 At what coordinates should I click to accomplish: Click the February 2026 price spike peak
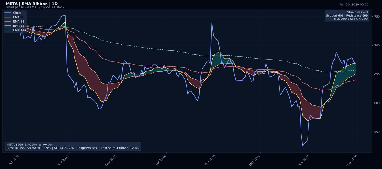(x=212, y=23)
